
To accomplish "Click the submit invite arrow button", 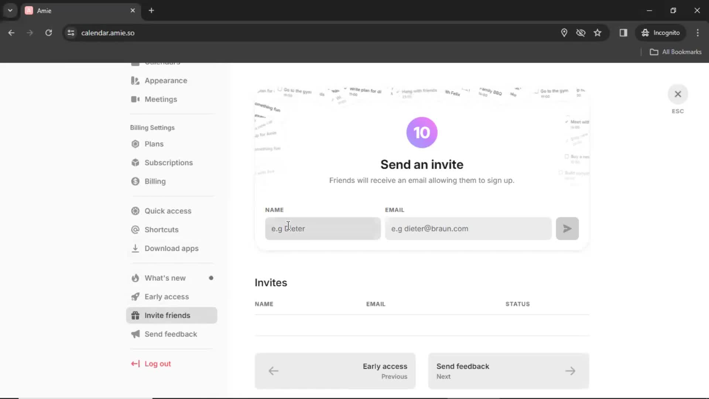I will click(567, 228).
